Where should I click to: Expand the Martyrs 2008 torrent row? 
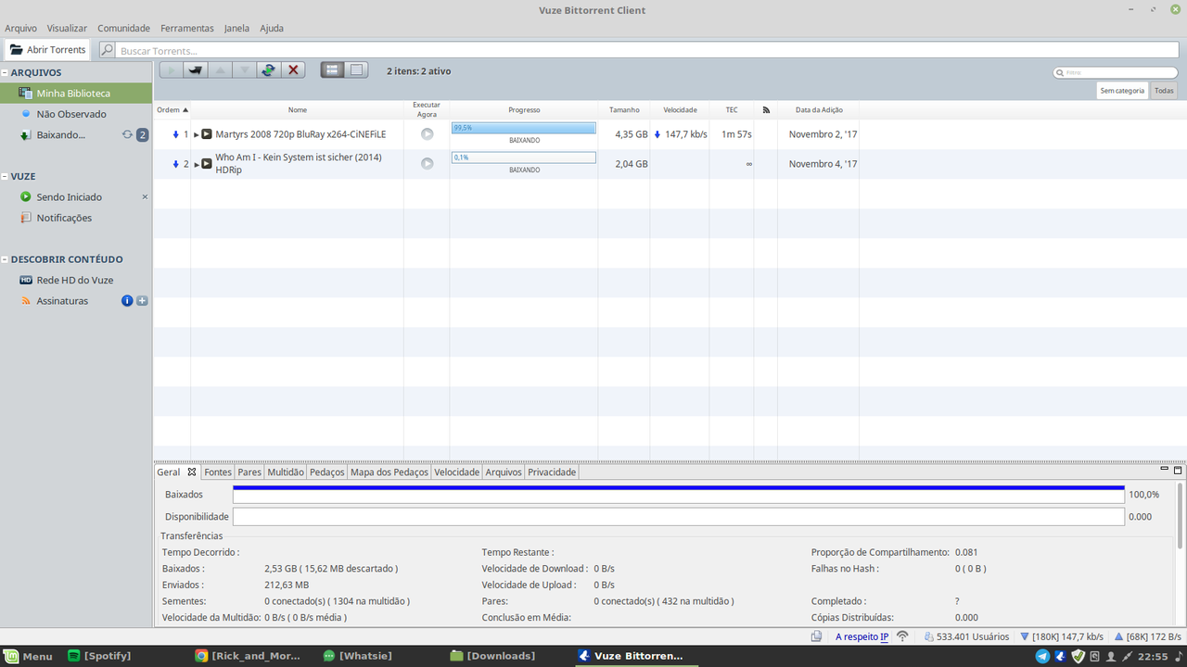point(197,134)
